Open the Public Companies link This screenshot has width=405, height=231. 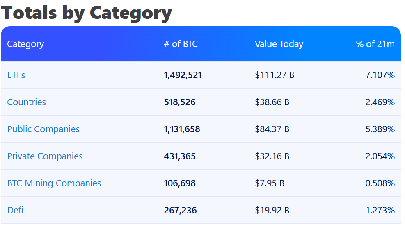pos(43,129)
